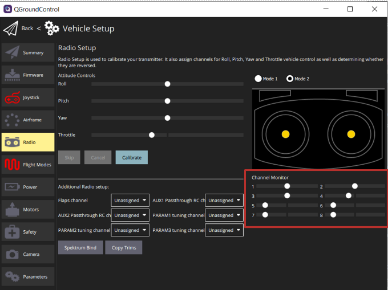The height and width of the screenshot is (290, 388).
Task: Expand the Flaps channel dropdown
Action: (x=130, y=201)
